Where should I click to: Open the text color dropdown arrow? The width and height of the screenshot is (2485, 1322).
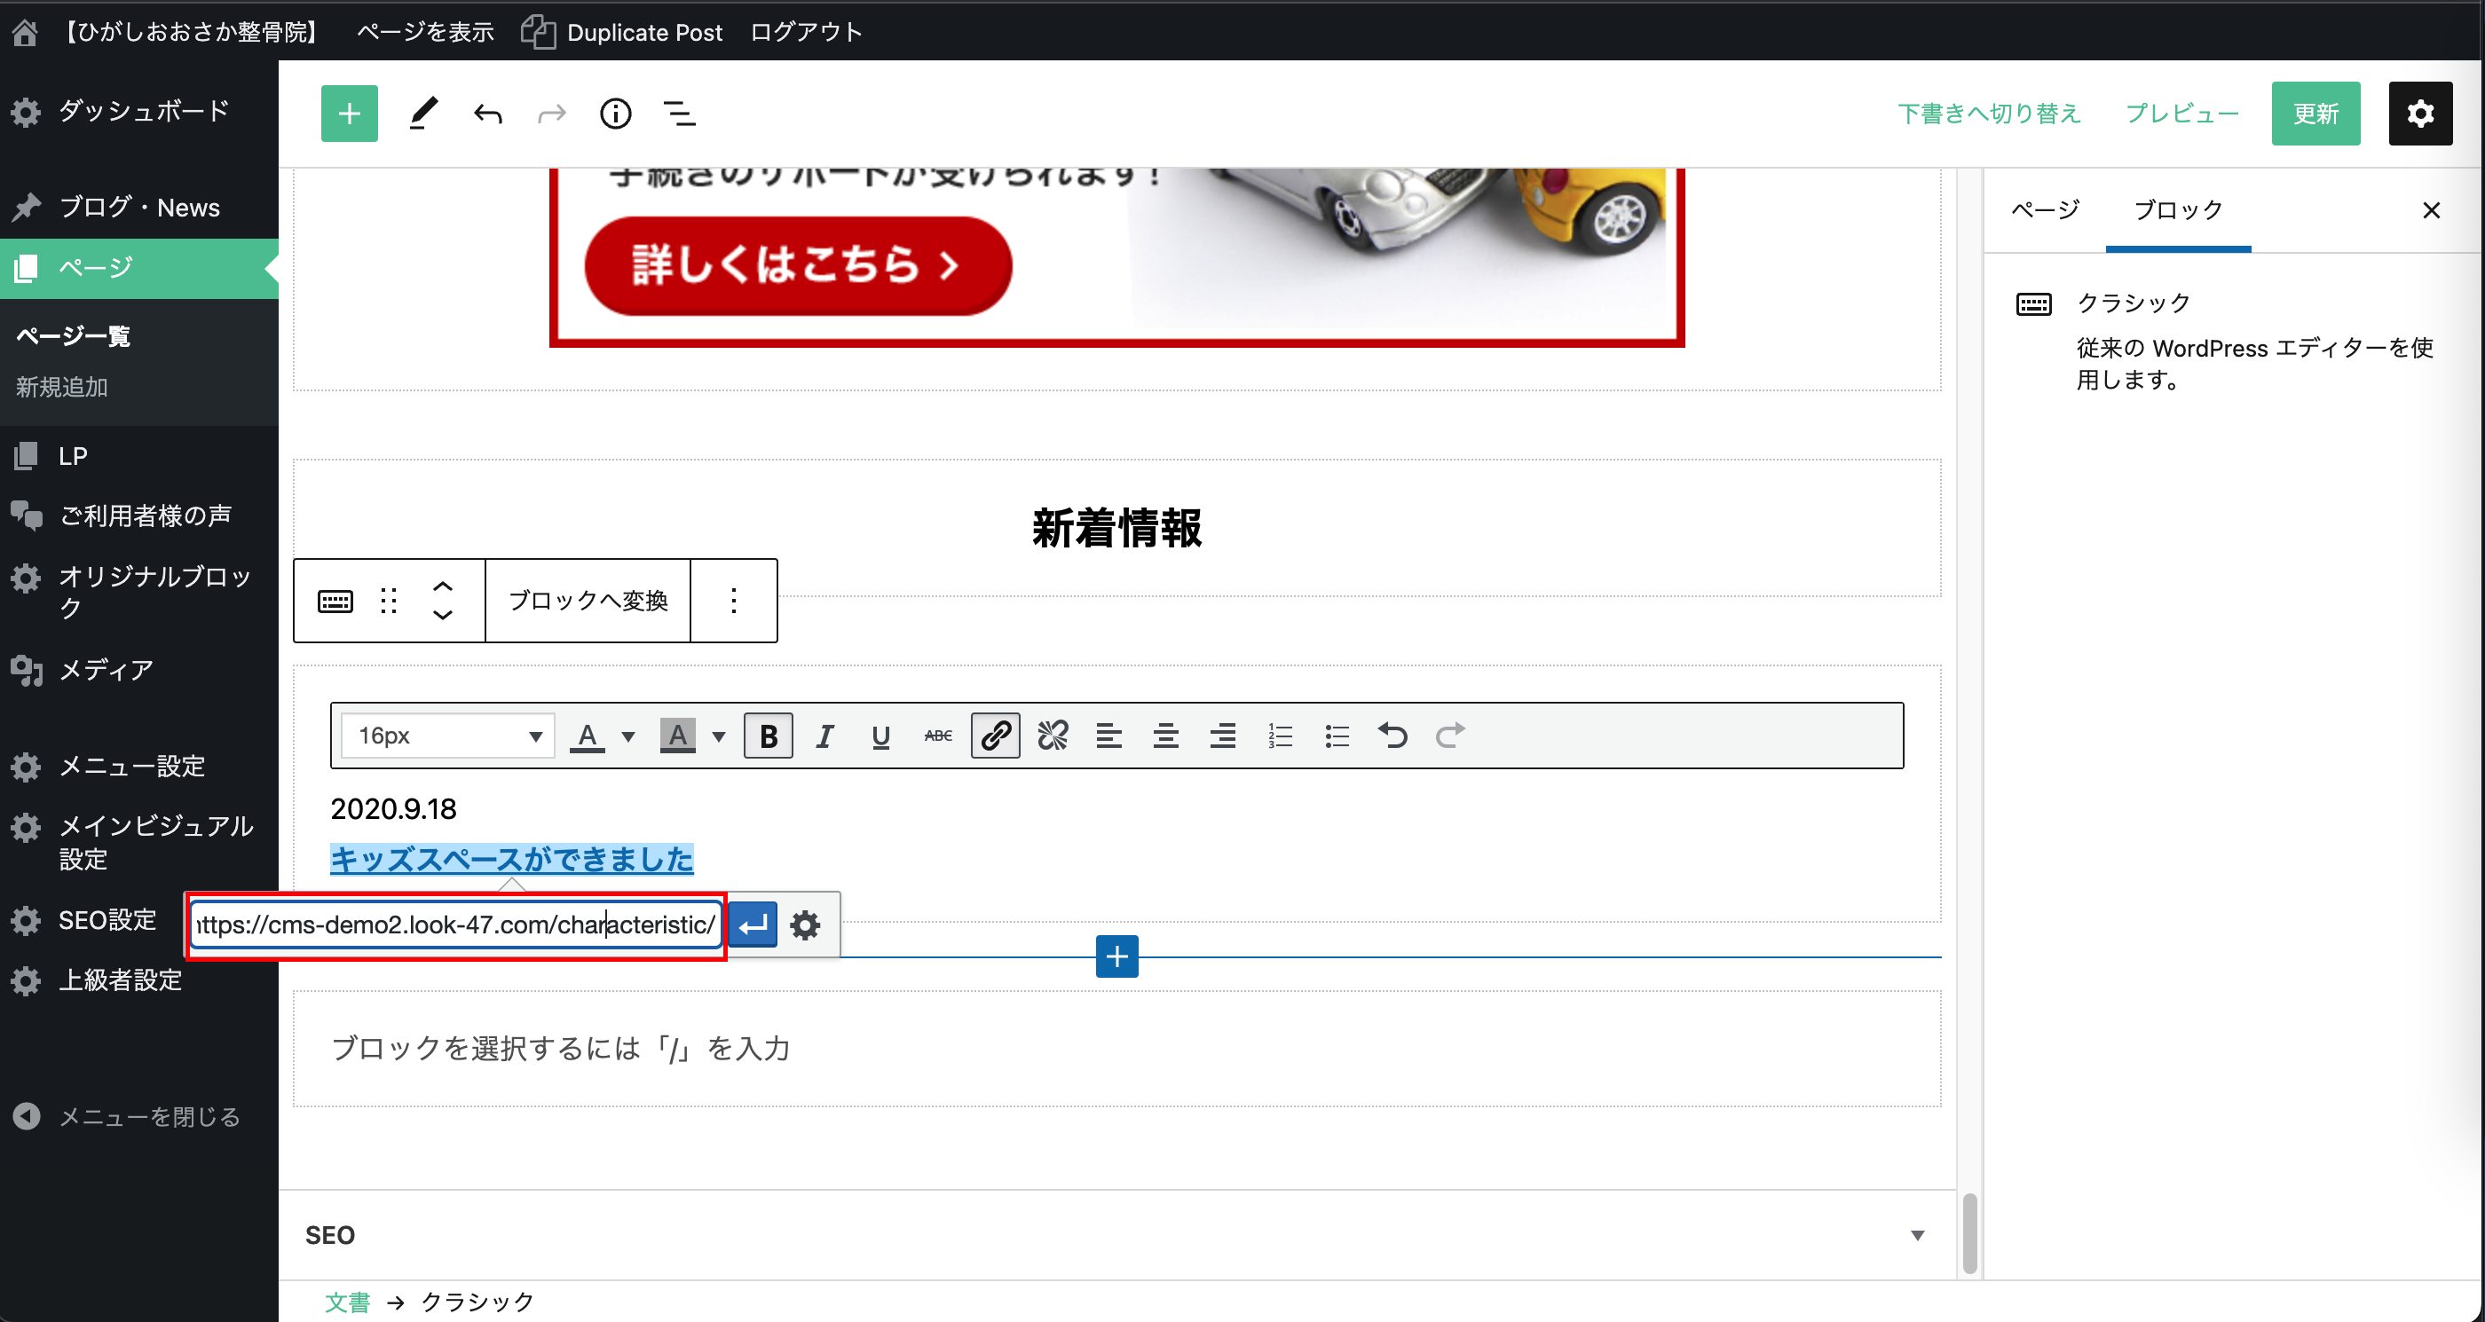click(628, 736)
